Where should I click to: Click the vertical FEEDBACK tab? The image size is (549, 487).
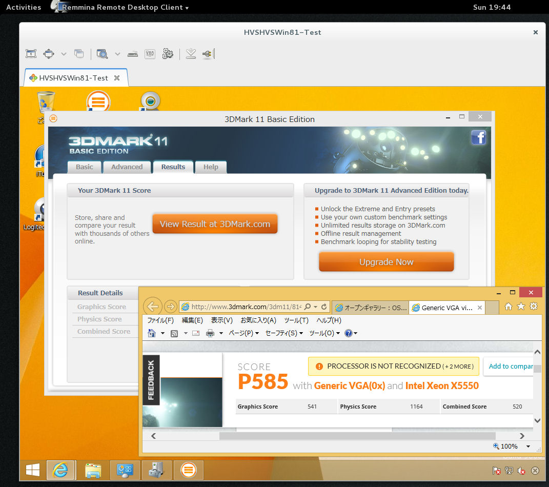(151, 380)
